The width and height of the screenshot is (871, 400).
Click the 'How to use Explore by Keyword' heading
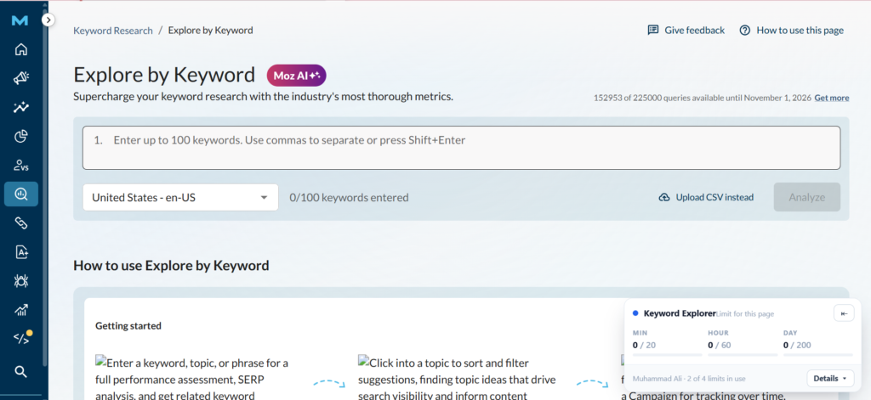171,266
